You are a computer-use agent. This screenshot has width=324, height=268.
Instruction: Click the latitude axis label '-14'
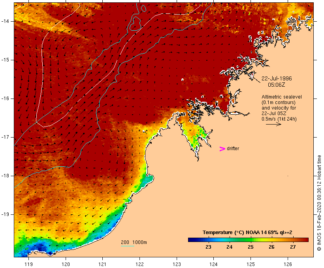5,21
